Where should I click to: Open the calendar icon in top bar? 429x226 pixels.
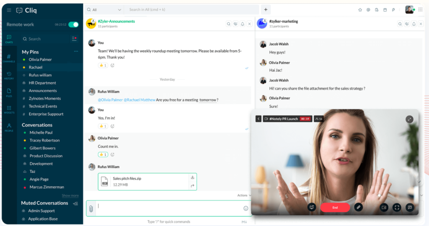click(385, 10)
